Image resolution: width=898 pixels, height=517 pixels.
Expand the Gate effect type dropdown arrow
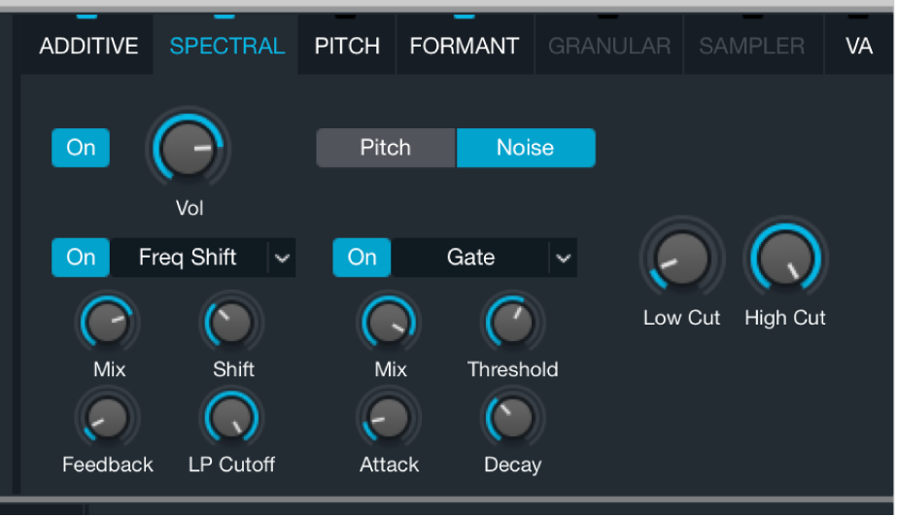(x=563, y=258)
